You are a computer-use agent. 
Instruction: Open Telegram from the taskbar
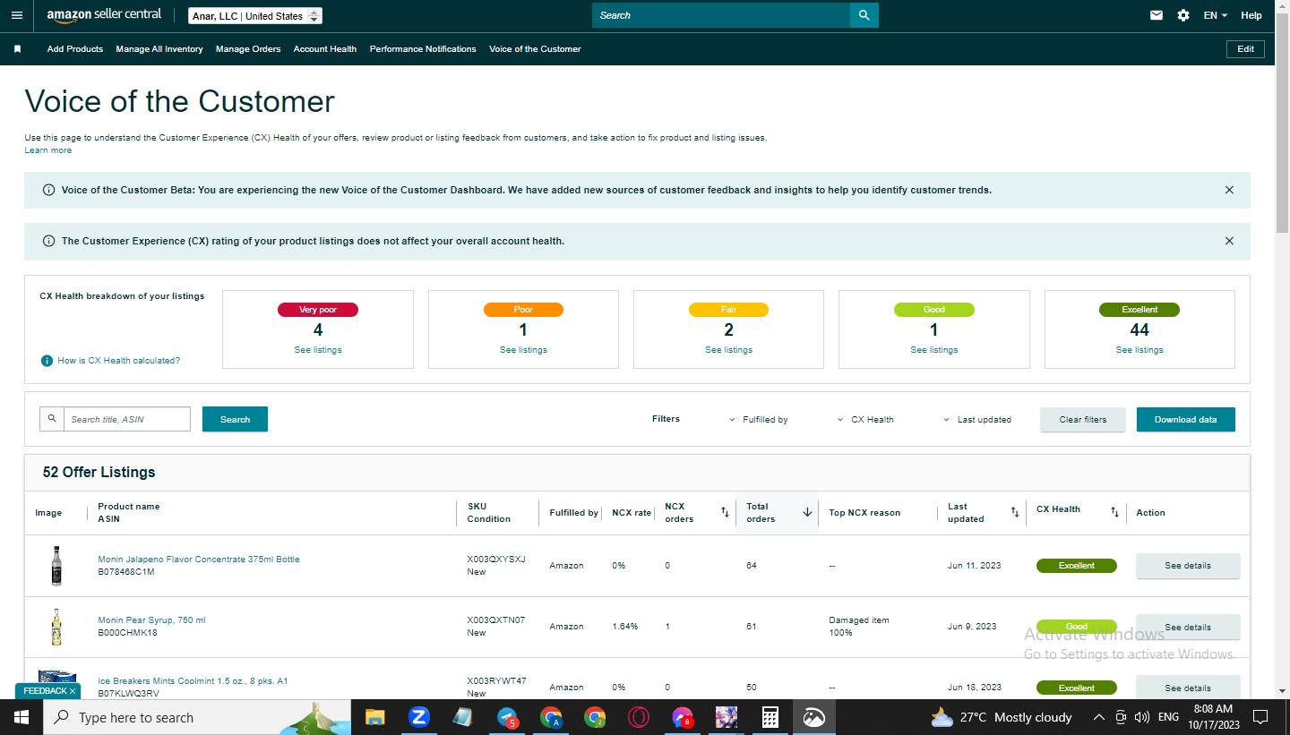coord(507,717)
